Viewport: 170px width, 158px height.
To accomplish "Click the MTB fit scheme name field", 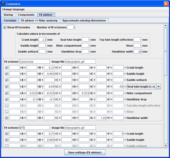I will 34,128.
